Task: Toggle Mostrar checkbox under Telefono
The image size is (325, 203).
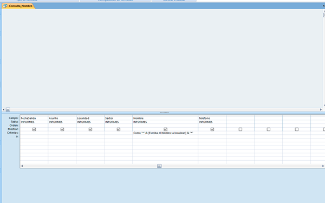Action: 212,129
